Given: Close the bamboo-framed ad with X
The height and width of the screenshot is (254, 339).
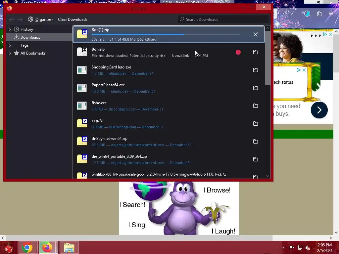Looking at the screenshot, I should (x=304, y=70).
